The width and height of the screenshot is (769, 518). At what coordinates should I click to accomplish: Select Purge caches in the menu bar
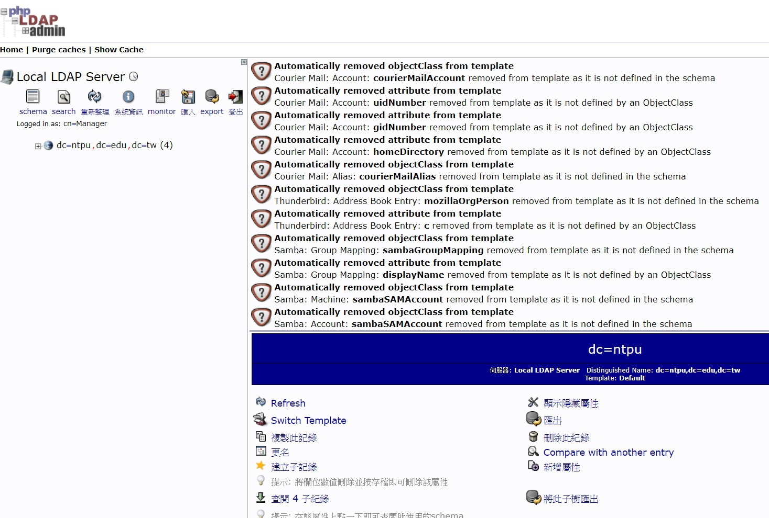tap(58, 49)
